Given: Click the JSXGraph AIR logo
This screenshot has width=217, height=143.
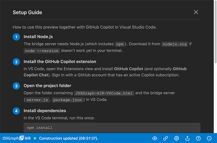Looking at the screenshot, I should [17, 138].
